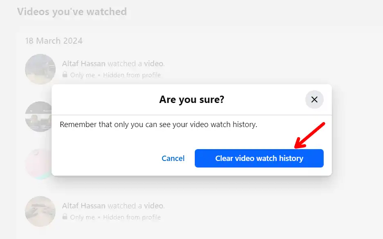Click the reminder text about watch history visibility
This screenshot has height=239, width=383.
[159, 125]
